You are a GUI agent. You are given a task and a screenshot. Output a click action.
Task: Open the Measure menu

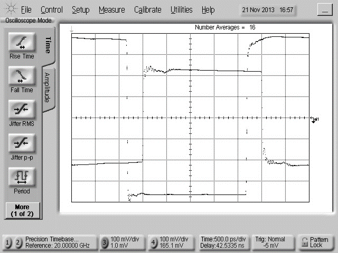pyautogui.click(x=112, y=9)
